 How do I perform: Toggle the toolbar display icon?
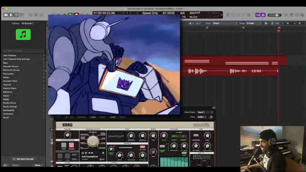coord(22,15)
